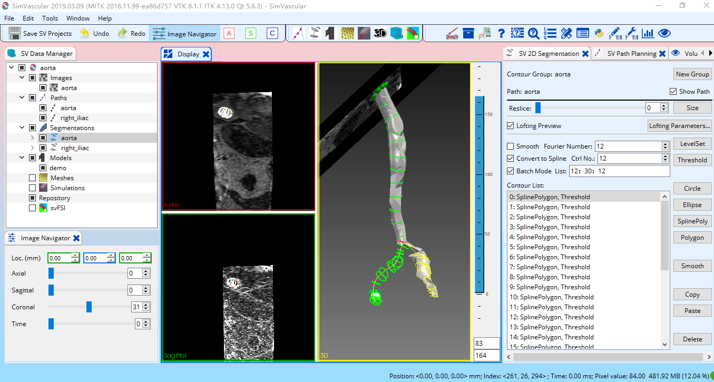714x382 pixels.
Task: Click the eye volume visualization icon
Action: (664, 33)
